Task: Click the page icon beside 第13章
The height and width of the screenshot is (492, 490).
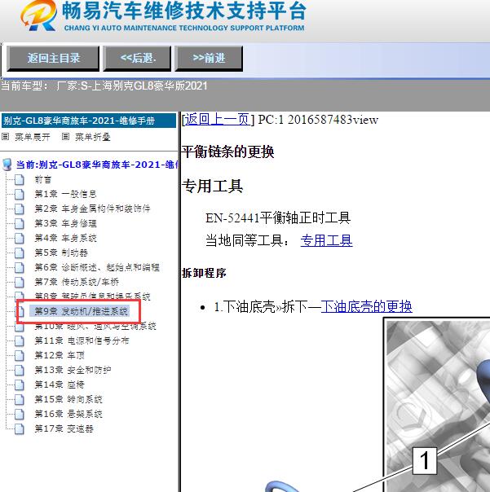Action: coord(20,371)
